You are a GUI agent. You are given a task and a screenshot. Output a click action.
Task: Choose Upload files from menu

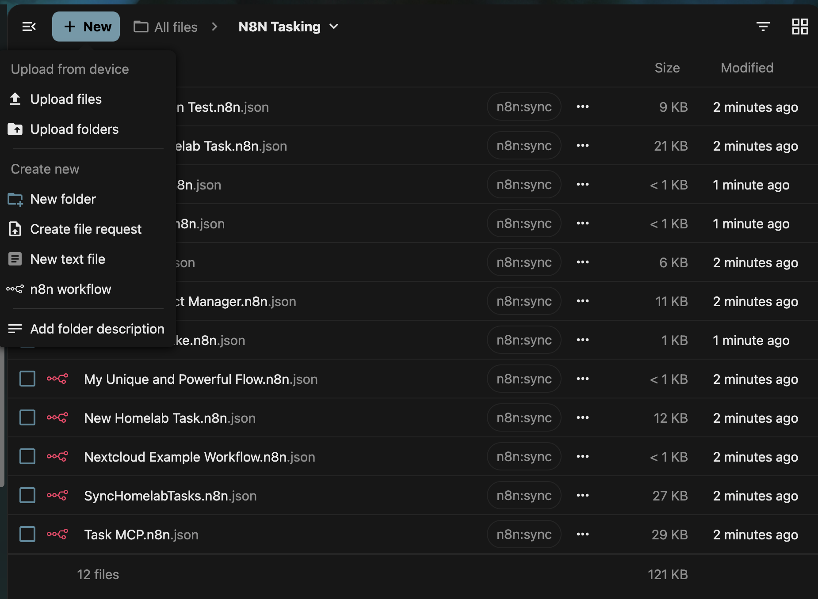tap(86, 99)
